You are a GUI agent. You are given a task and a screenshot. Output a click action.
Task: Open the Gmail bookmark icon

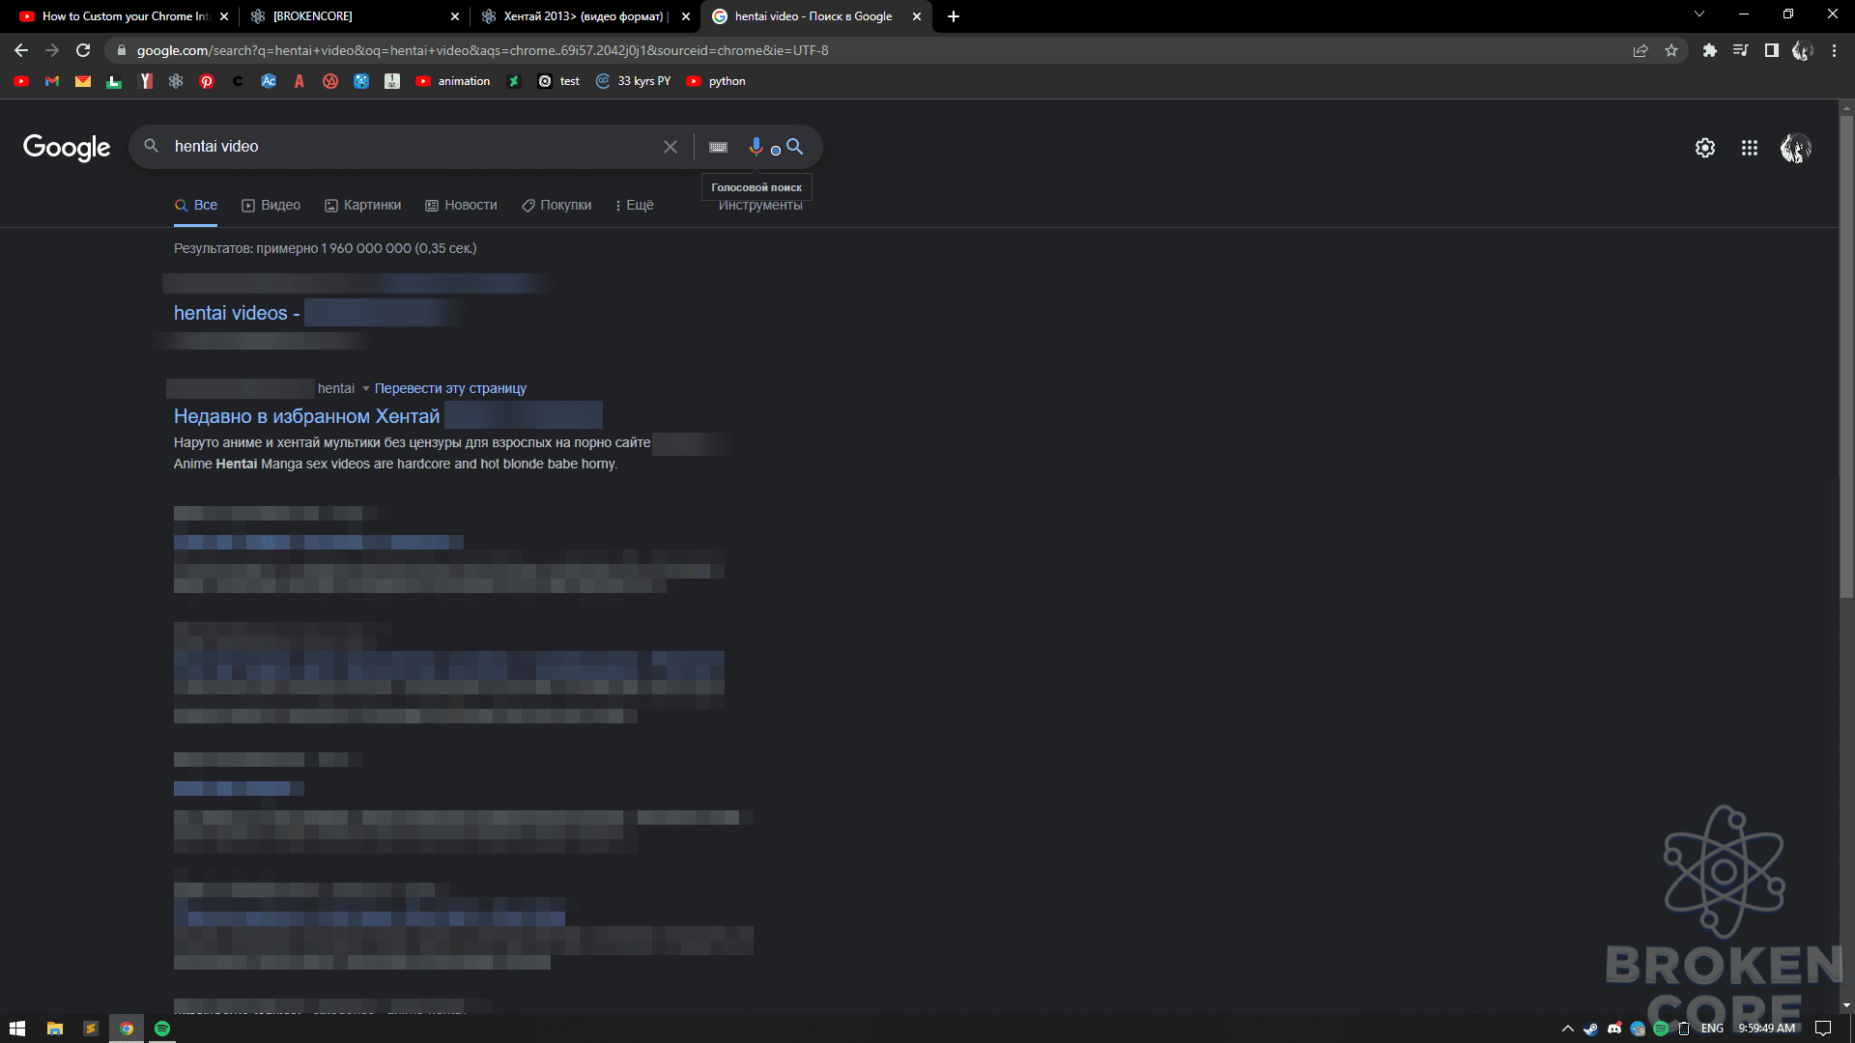point(52,81)
